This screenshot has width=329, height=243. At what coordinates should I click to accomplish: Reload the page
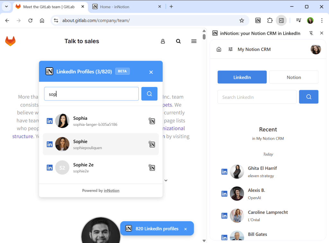pos(31,20)
